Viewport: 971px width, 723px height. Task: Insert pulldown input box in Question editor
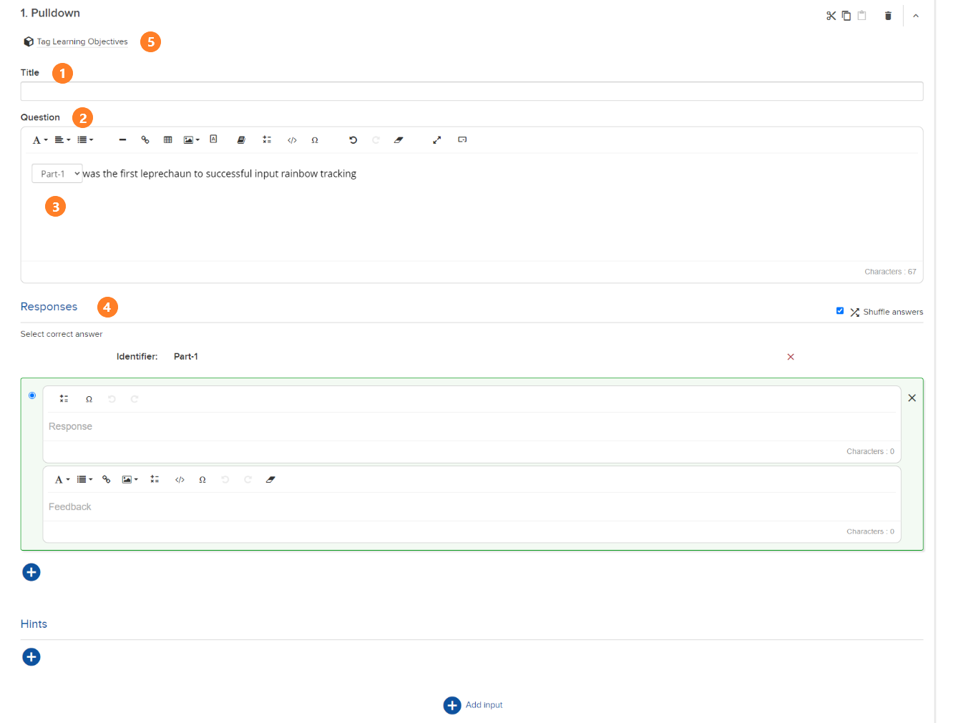coord(462,140)
